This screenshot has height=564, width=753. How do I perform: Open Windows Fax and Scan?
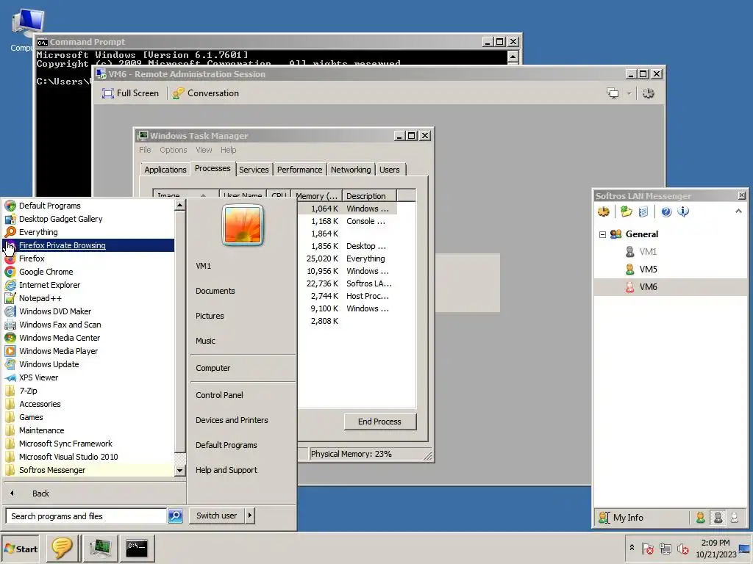[x=89, y=325]
